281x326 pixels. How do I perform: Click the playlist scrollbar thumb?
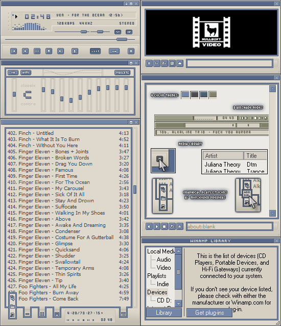click(x=135, y=190)
